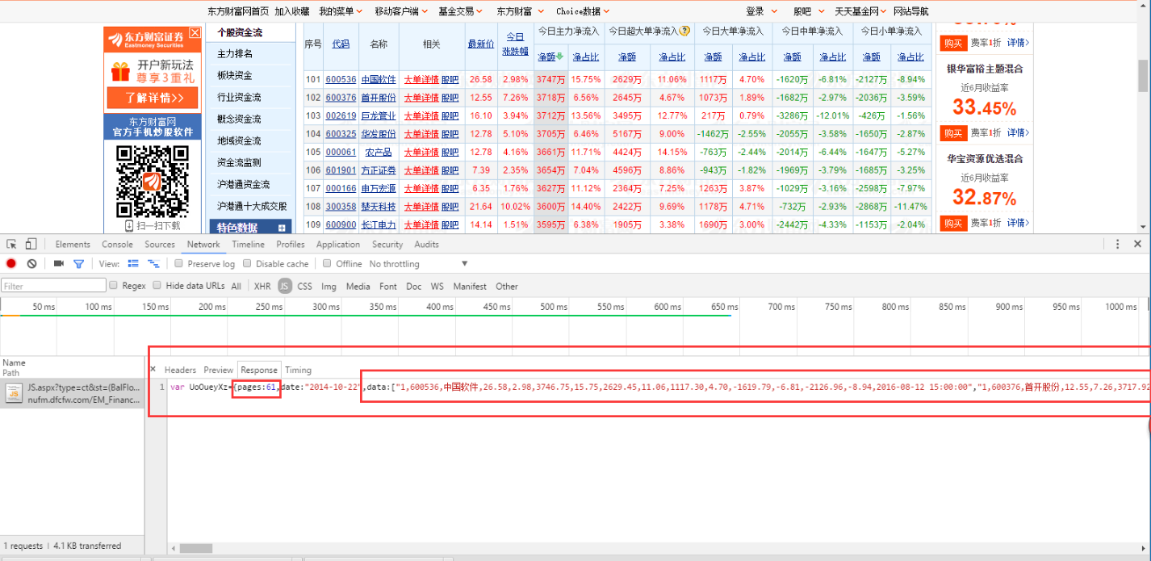Tick the Hide data URLs checkbox
This screenshot has width=1151, height=561.
pyautogui.click(x=157, y=286)
